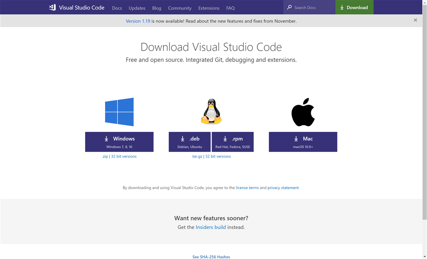Click the search magnifier icon
Image resolution: width=427 pixels, height=259 pixels.
(289, 8)
